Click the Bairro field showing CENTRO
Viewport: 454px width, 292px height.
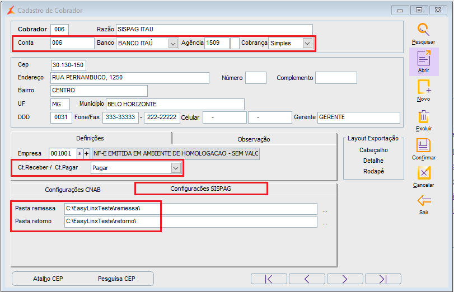point(99,91)
